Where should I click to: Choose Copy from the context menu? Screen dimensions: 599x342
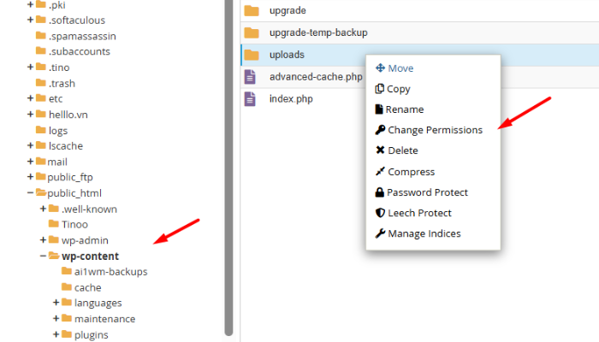click(x=398, y=89)
